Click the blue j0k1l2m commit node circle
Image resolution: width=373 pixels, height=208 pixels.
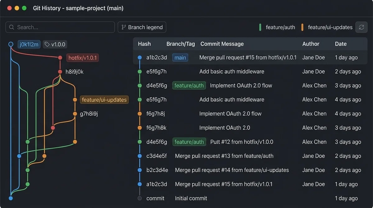[11, 44]
